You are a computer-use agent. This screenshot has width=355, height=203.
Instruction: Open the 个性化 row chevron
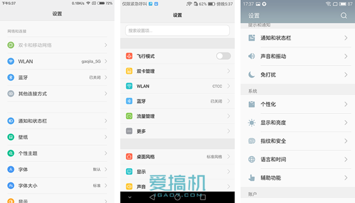pos(346,104)
